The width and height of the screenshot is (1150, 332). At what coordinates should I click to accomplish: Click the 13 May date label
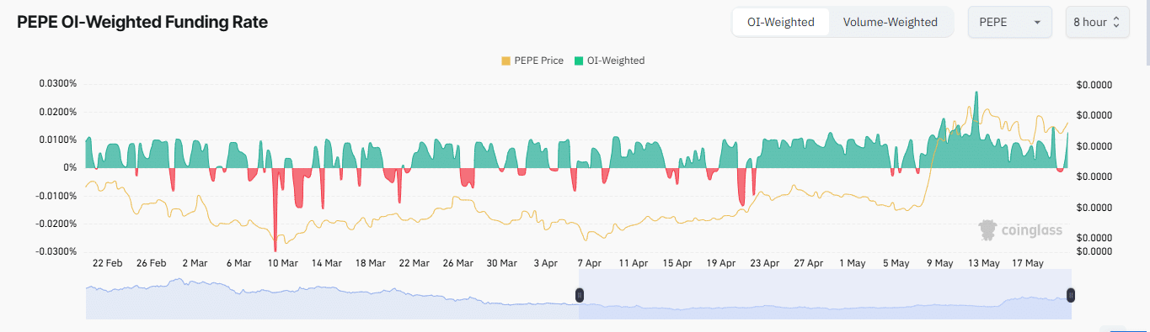[x=983, y=263]
